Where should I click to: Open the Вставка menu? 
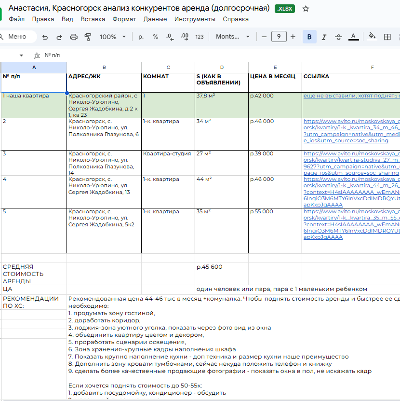pos(93,19)
